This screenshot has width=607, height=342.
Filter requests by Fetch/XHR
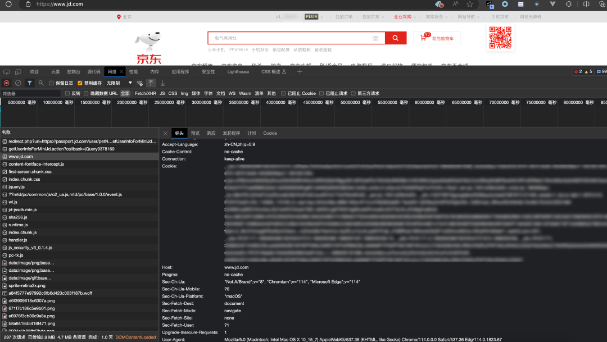(x=145, y=93)
